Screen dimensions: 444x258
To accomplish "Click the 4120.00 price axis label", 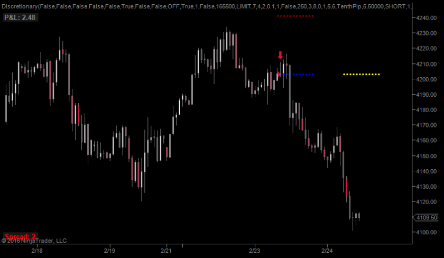I will pyautogui.click(x=426, y=201).
